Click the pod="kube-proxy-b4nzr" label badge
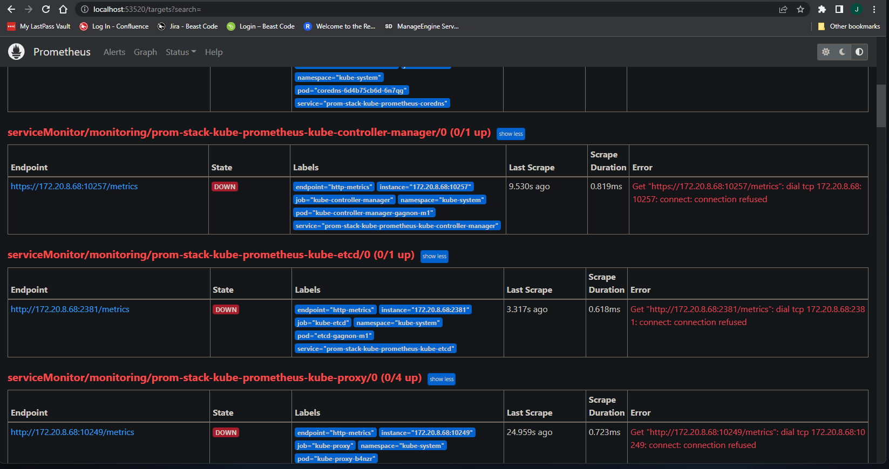Viewport: 889px width, 469px height. point(336,459)
